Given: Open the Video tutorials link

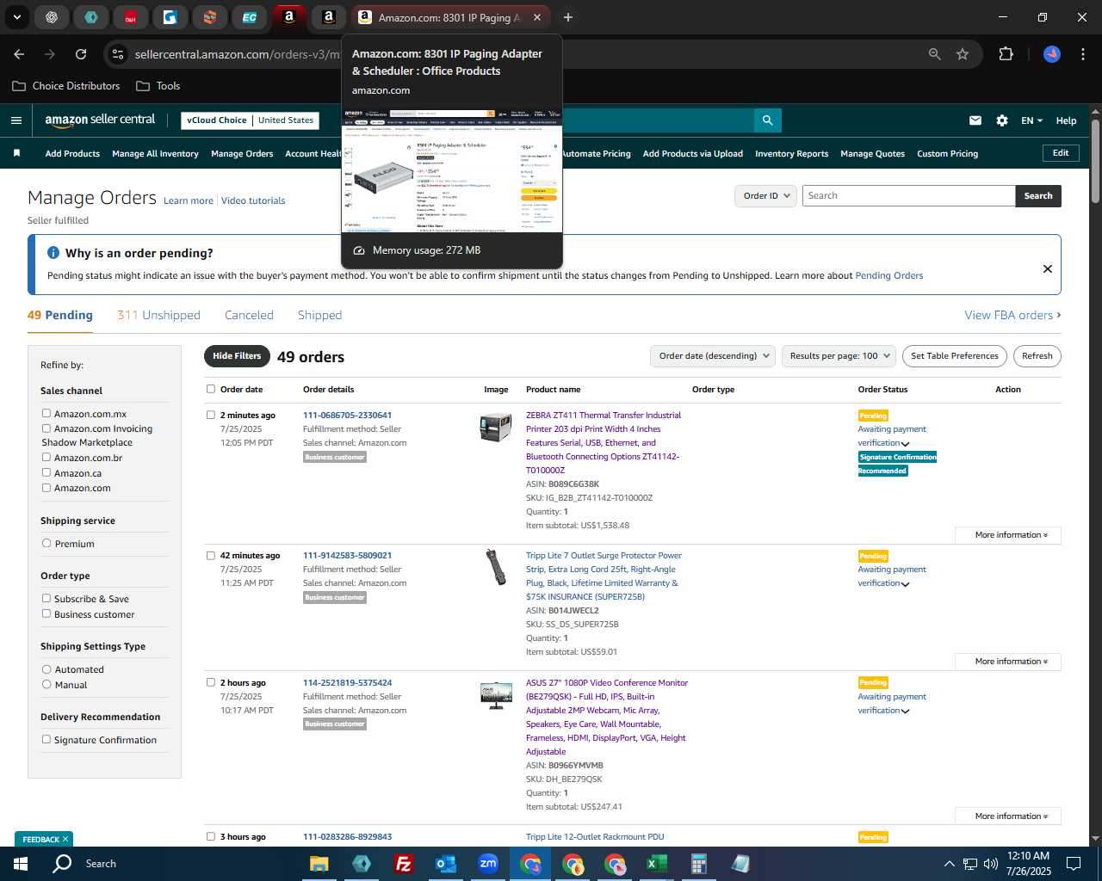Looking at the screenshot, I should coord(253,200).
